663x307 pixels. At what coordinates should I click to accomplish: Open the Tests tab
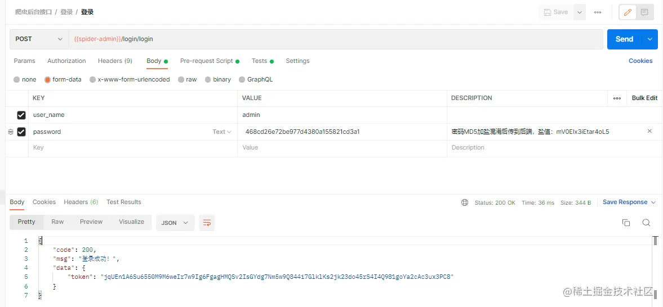tap(262, 61)
